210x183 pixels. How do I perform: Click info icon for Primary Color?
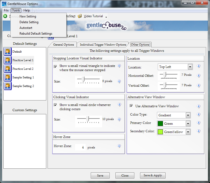point(199,123)
